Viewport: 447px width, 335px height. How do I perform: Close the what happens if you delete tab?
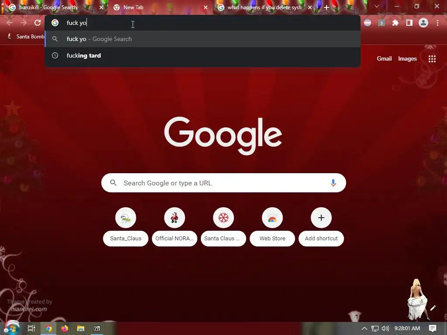click(310, 7)
